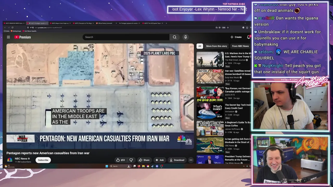Click the NBC News channel avatar
This screenshot has height=187, width=333.
pos(10,160)
